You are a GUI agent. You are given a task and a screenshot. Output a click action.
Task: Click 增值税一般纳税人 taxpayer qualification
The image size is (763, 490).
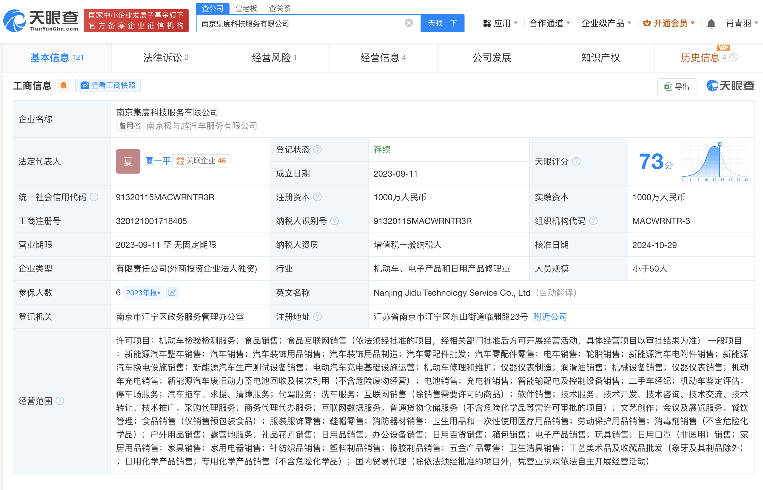407,245
